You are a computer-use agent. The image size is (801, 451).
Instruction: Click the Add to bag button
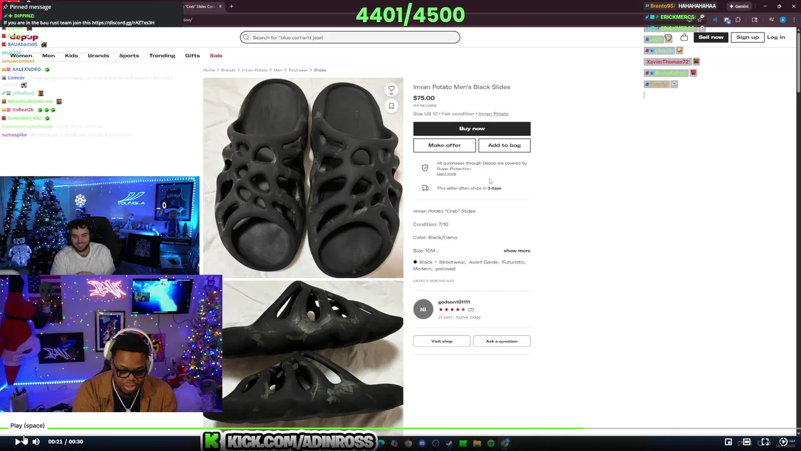pyautogui.click(x=504, y=145)
